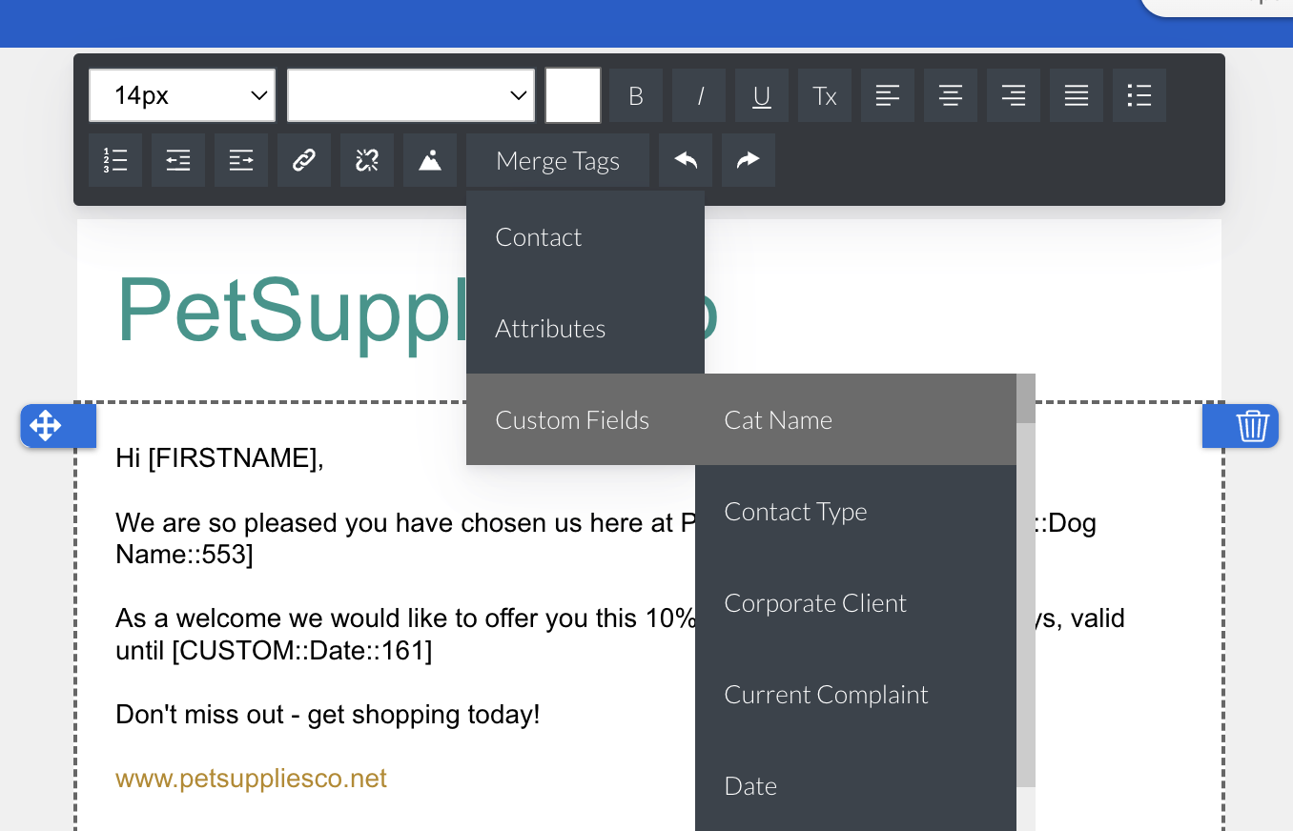Redo the last change
This screenshot has width=1293, height=831.
(x=748, y=160)
